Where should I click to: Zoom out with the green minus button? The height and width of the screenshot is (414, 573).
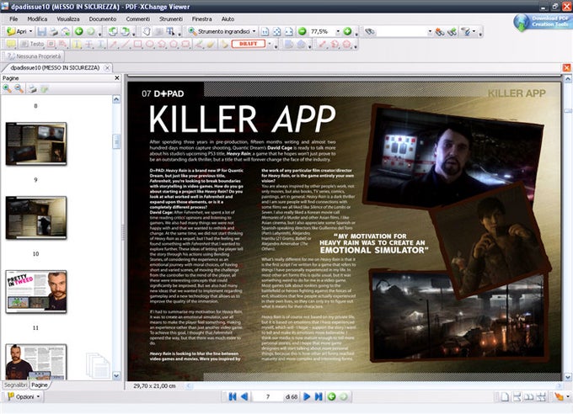point(302,31)
